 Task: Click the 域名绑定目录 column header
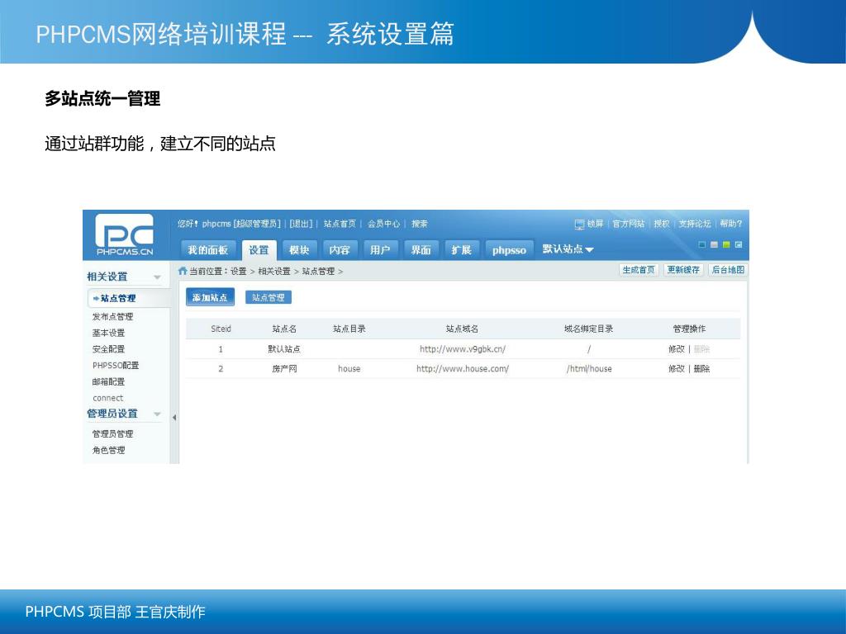(x=588, y=329)
